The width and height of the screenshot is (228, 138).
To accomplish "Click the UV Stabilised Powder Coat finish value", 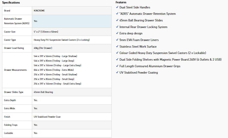I will [47, 117].
